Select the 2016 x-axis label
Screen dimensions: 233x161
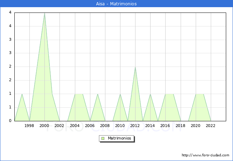165,126
